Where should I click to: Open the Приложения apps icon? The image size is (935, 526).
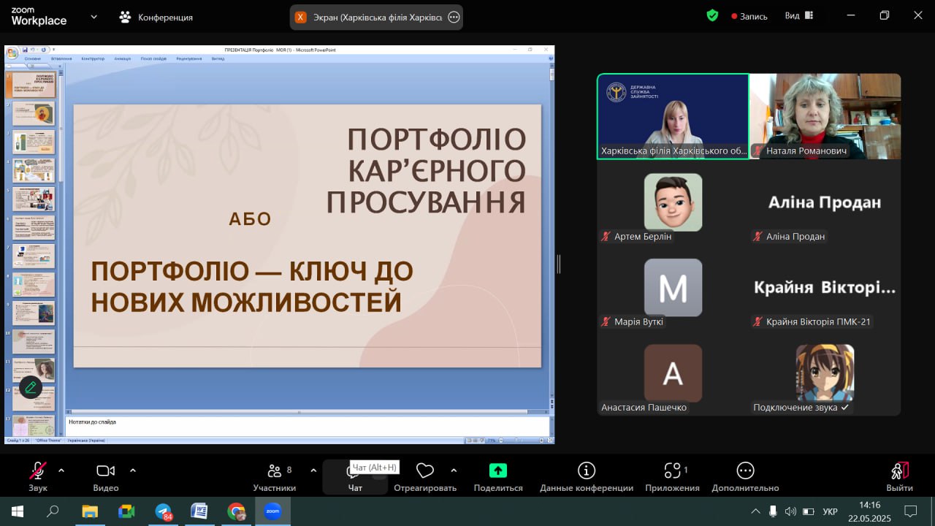click(x=672, y=471)
